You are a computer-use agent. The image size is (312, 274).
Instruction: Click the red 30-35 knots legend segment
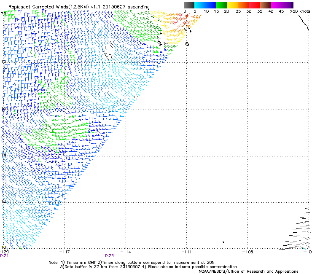click(255, 5)
